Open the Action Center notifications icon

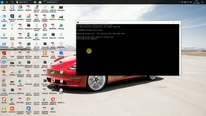point(202,2)
